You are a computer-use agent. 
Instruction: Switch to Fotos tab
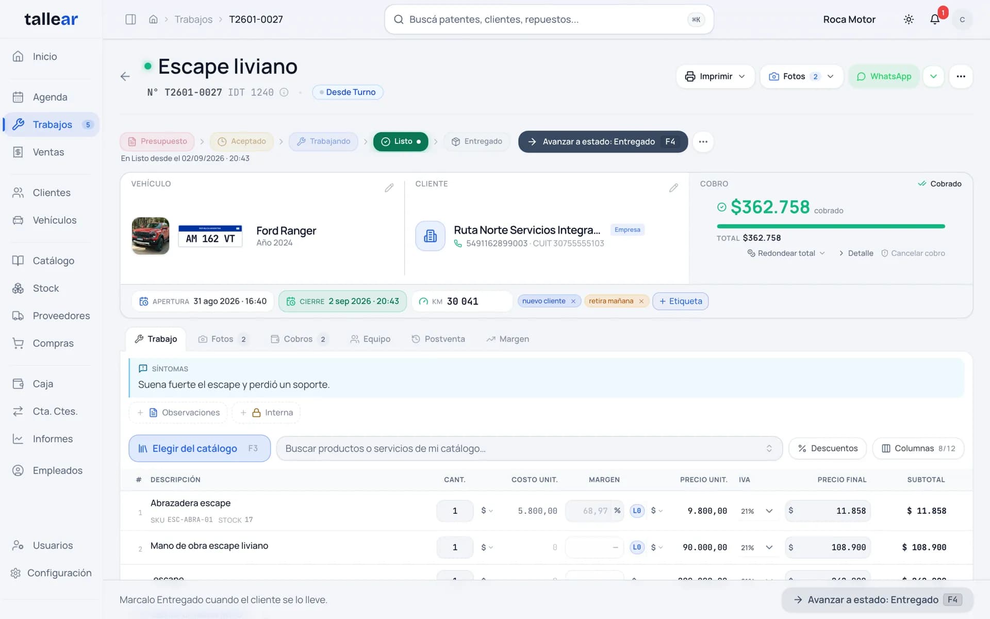pyautogui.click(x=223, y=339)
